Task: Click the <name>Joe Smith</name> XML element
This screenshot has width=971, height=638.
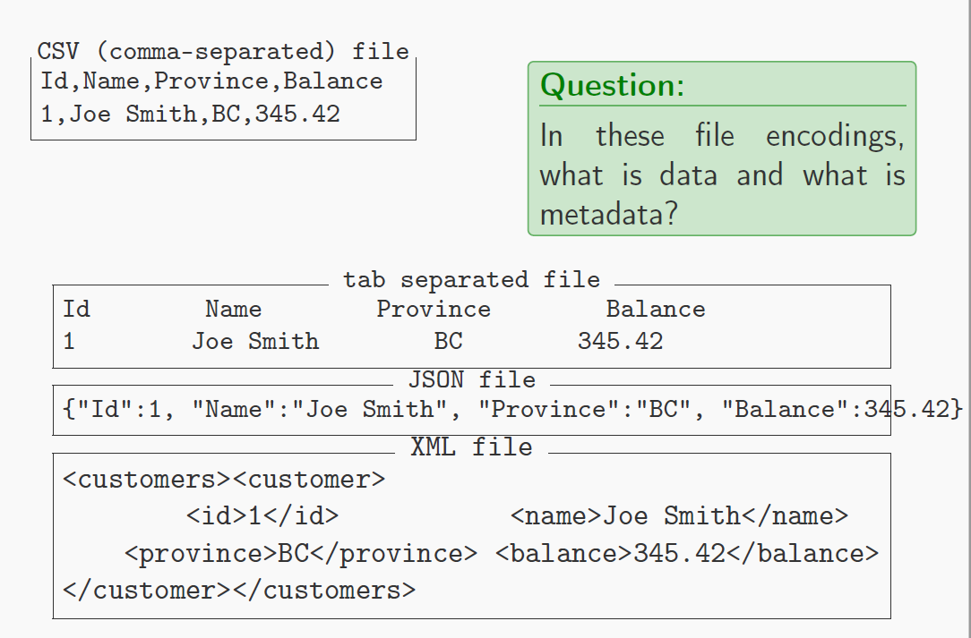Action: (x=679, y=515)
